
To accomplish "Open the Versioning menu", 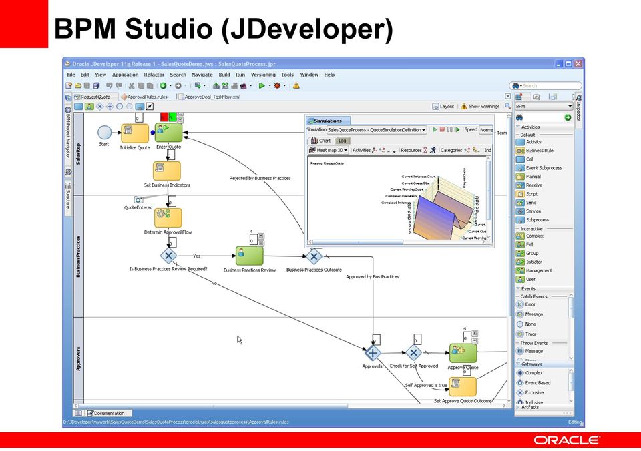I will point(263,75).
